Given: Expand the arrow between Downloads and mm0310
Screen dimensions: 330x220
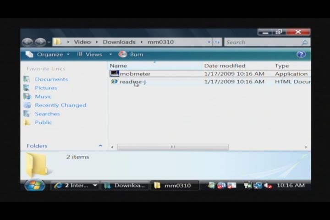Looking at the screenshot, I should pyautogui.click(x=142, y=42).
